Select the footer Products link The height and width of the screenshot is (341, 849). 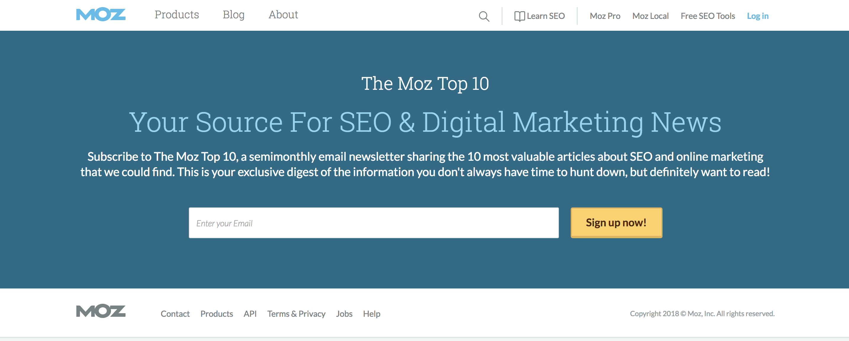(x=216, y=314)
